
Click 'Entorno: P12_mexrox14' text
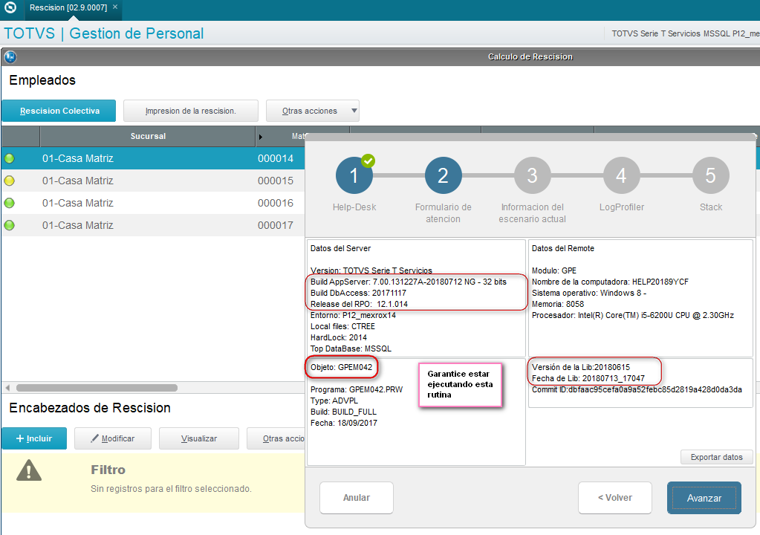[353, 316]
